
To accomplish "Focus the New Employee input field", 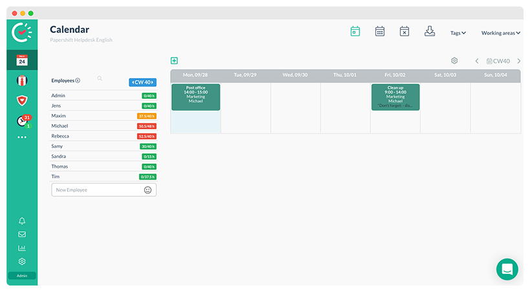I will pyautogui.click(x=104, y=190).
